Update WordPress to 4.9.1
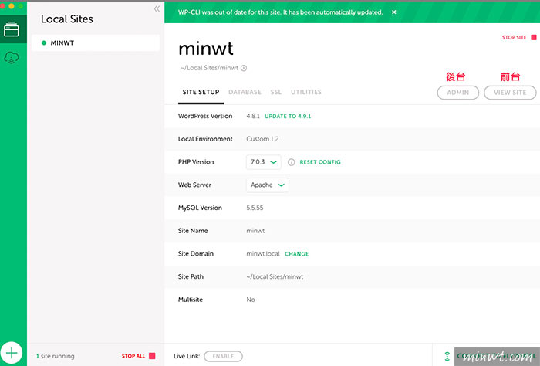Screen dimensions: 540x366 coord(288,116)
